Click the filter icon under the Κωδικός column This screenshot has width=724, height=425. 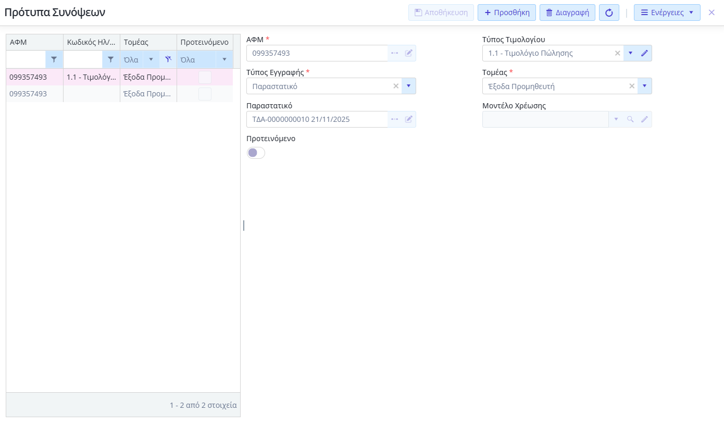(110, 59)
